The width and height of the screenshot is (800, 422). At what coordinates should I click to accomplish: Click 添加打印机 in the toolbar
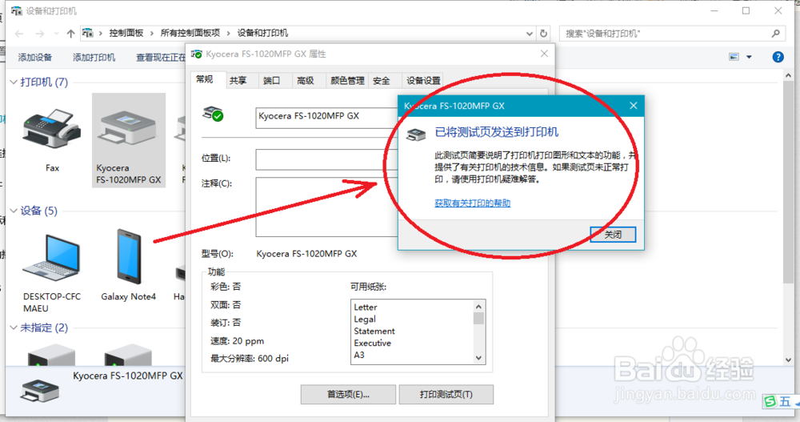94,57
